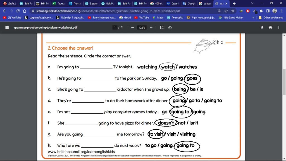Viewport: 286px width, 161px height.
Task: Rotate the PDF counterclockwise
Action: [x=170, y=27]
